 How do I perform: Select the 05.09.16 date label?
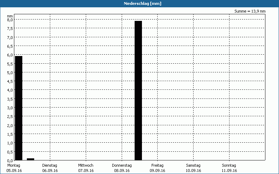(14, 171)
